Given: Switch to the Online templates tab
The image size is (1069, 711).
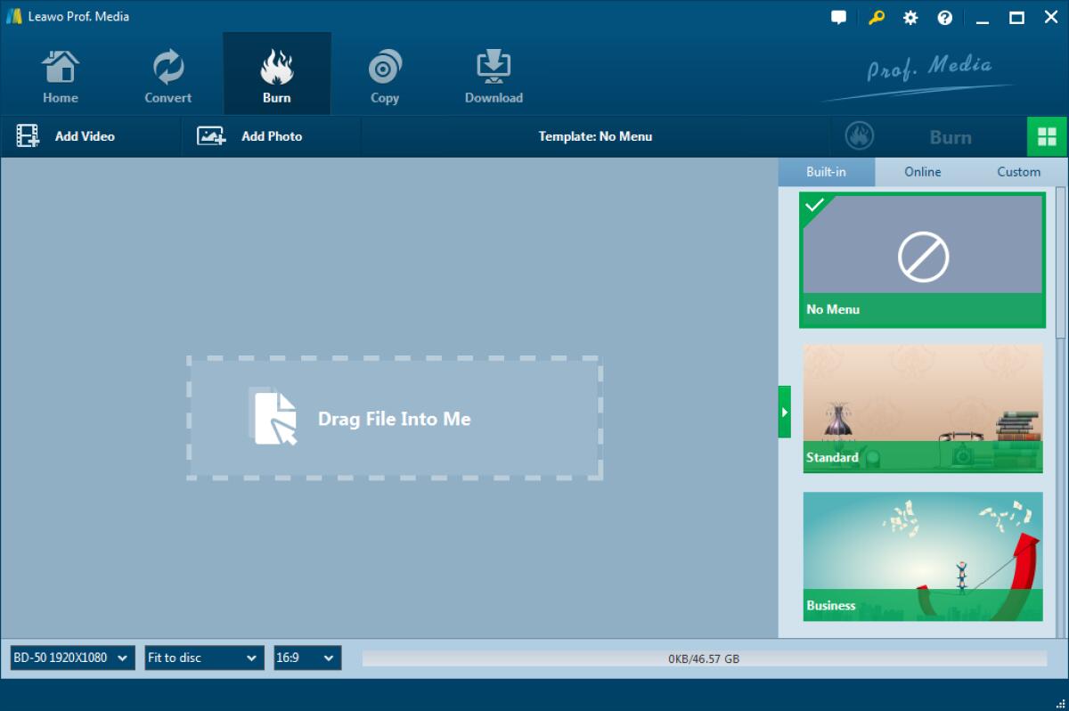Looking at the screenshot, I should 922,171.
